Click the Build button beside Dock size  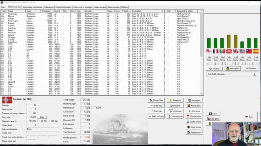[42, 117]
